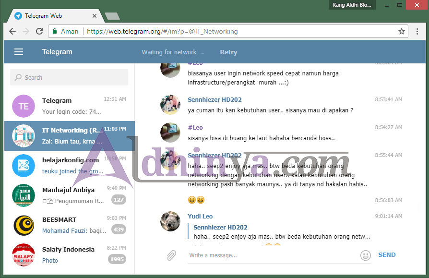Click the SEND button
This screenshot has width=429, height=278.
[x=387, y=255]
